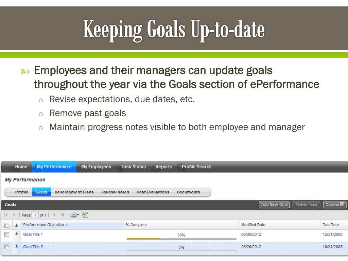Expand Goal Title 1 row details

pyautogui.click(x=16, y=233)
